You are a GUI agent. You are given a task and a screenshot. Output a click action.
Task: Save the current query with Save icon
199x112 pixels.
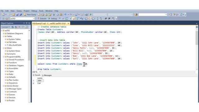tap(17, 15)
